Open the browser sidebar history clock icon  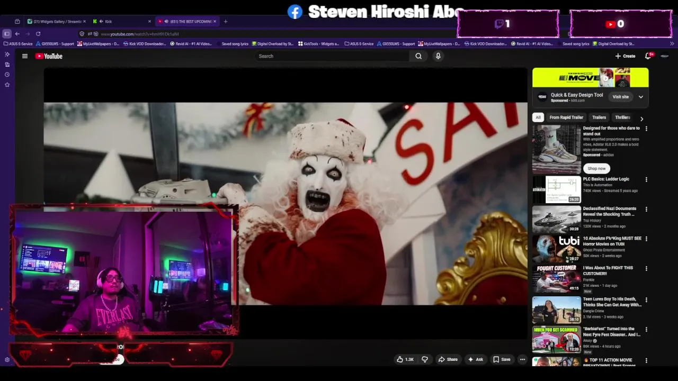[x=7, y=75]
